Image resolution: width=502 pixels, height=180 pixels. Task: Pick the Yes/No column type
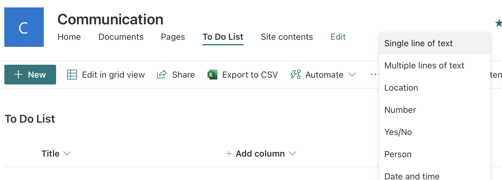398,132
